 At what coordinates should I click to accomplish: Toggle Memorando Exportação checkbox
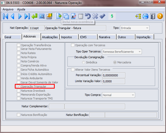(18, 94)
